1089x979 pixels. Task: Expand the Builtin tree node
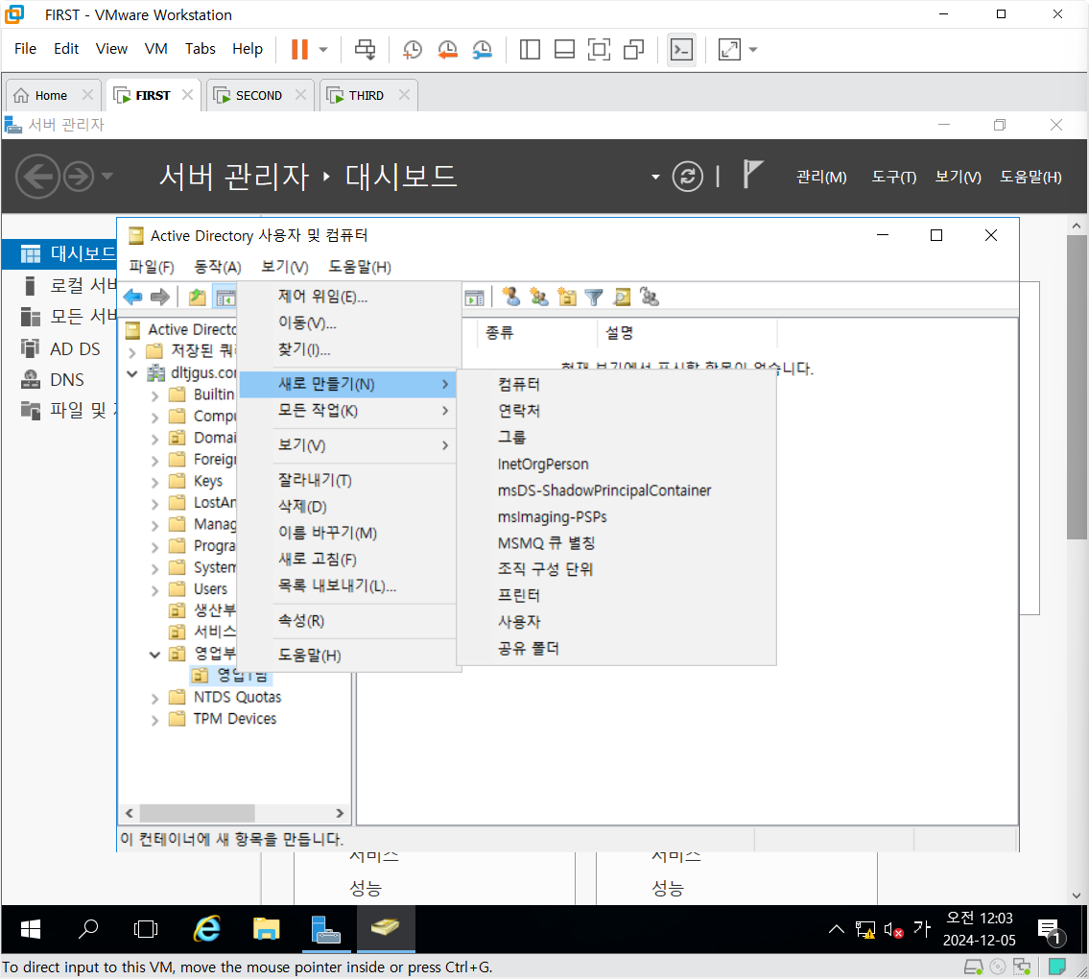click(154, 395)
